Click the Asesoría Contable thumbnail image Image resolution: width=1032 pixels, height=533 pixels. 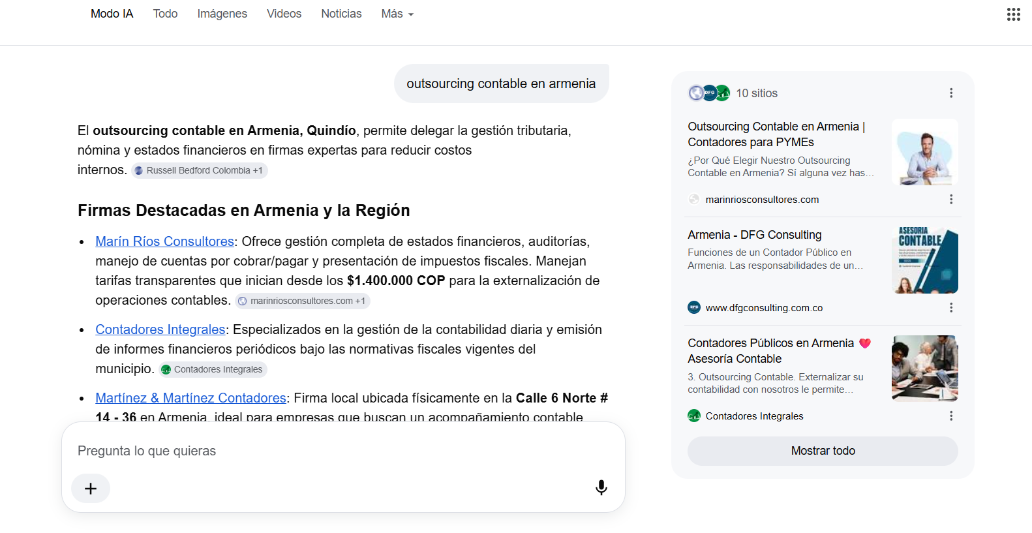click(x=925, y=260)
